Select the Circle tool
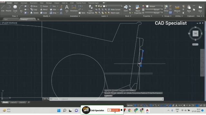The width and height of the screenshot is (206, 115). point(15,8)
